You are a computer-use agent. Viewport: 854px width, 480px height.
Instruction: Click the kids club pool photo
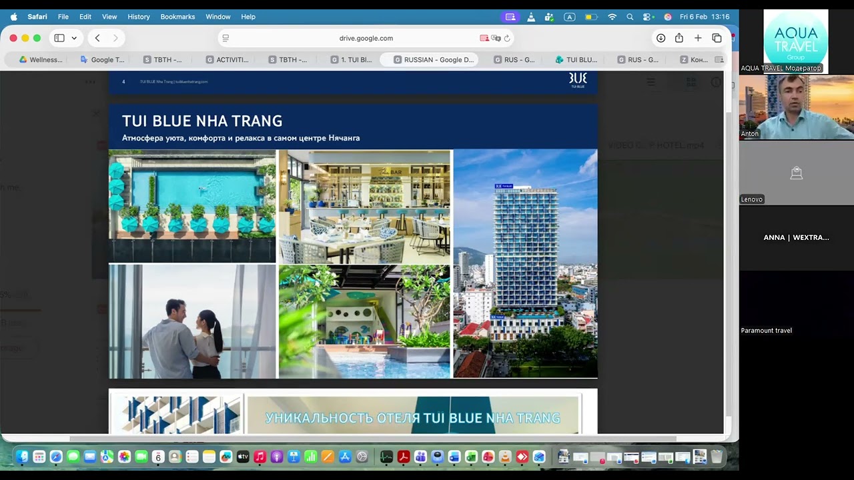pos(364,321)
